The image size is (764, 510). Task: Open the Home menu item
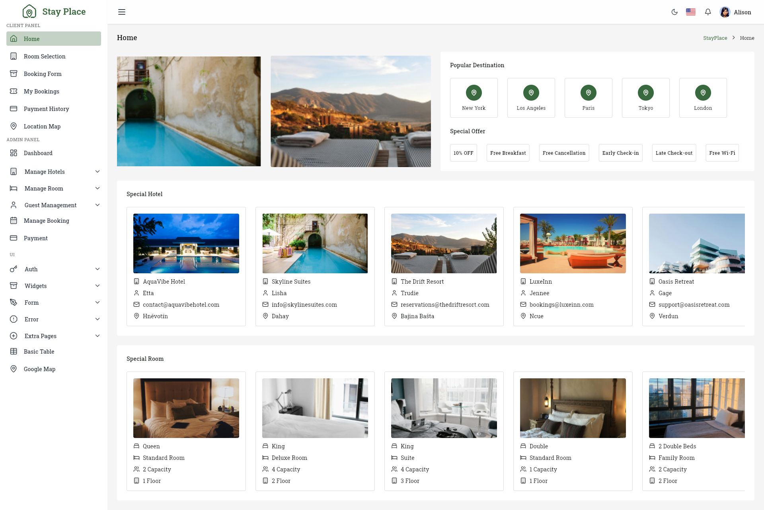54,39
